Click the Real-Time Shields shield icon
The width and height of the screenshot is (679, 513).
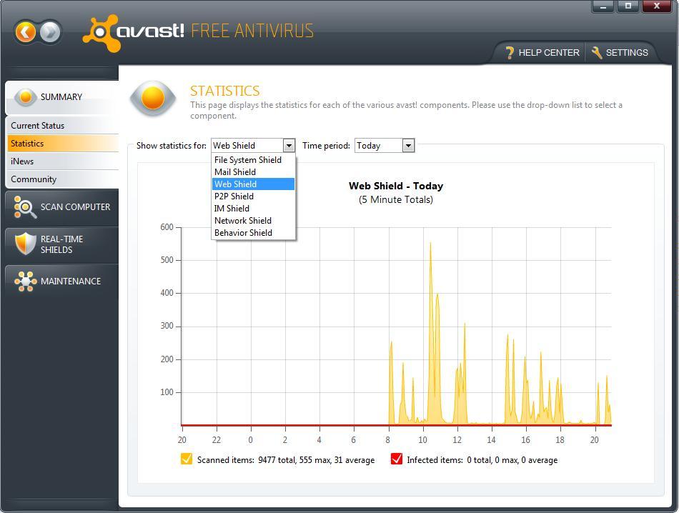click(25, 244)
